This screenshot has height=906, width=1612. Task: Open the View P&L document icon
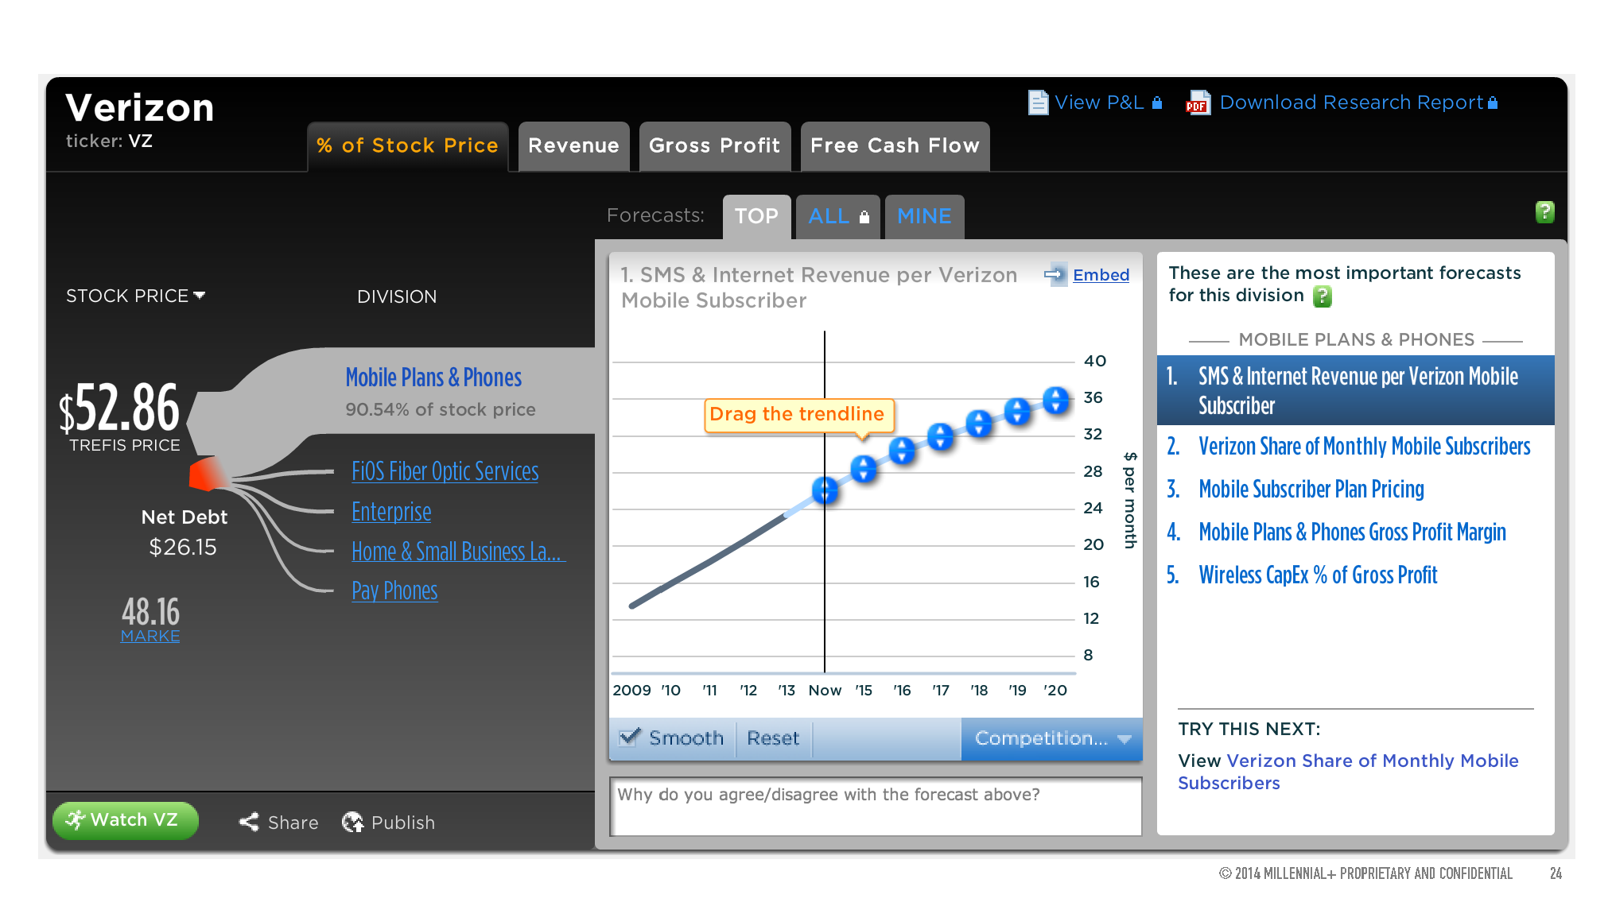[1039, 102]
